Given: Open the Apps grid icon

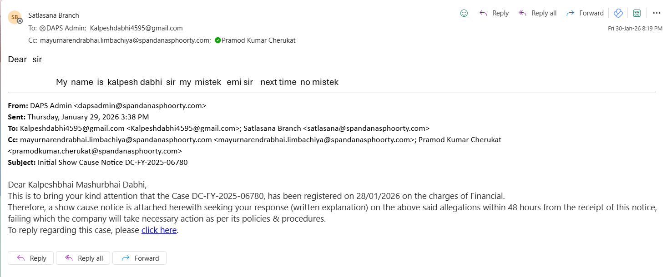Looking at the screenshot, I should (x=637, y=13).
